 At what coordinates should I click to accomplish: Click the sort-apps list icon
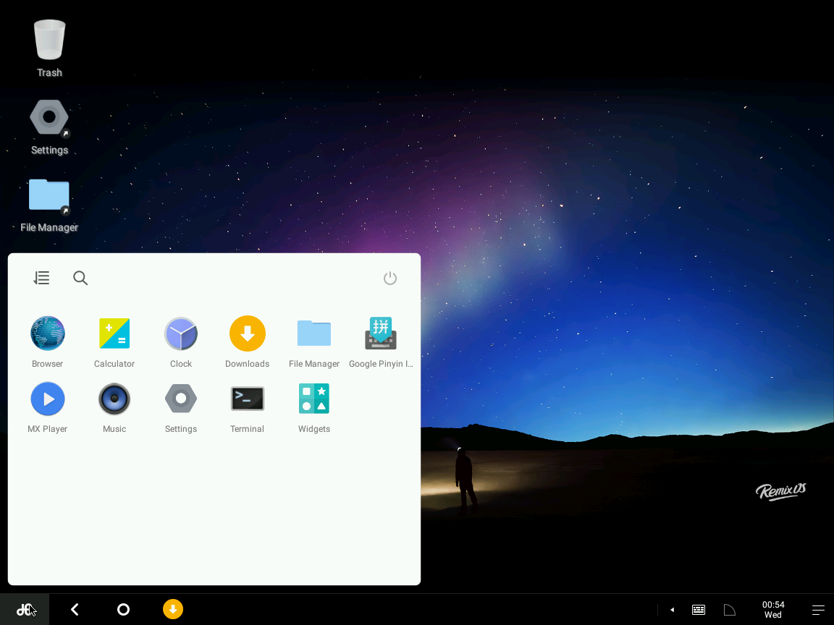(41, 277)
